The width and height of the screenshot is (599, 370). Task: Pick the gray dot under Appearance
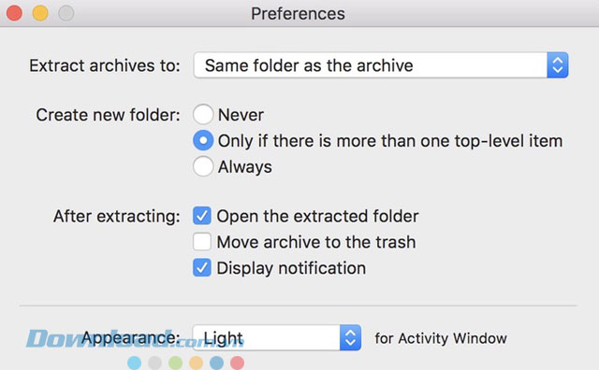(154, 363)
